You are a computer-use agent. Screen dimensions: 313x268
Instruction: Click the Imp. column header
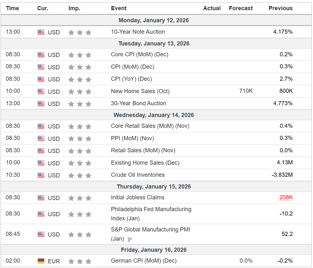(74, 8)
